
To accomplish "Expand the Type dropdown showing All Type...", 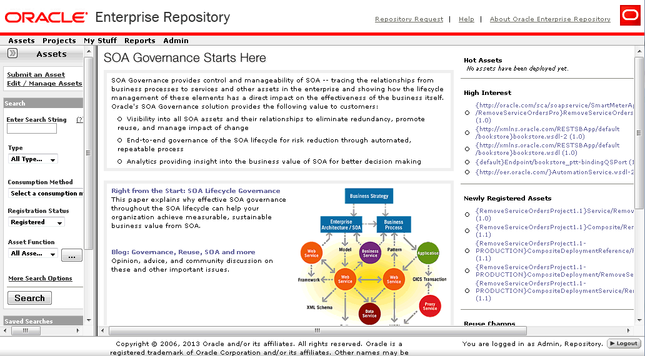I will [x=33, y=159].
